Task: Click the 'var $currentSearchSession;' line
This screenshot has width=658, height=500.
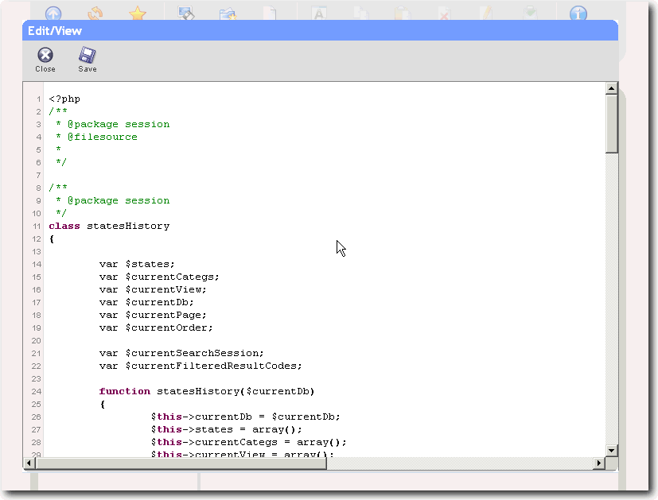Action: (181, 353)
